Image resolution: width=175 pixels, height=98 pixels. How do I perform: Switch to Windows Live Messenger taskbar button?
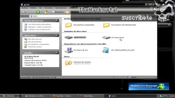pyautogui.click(x=35, y=96)
